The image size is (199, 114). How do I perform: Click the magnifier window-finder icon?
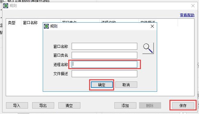click(x=148, y=48)
